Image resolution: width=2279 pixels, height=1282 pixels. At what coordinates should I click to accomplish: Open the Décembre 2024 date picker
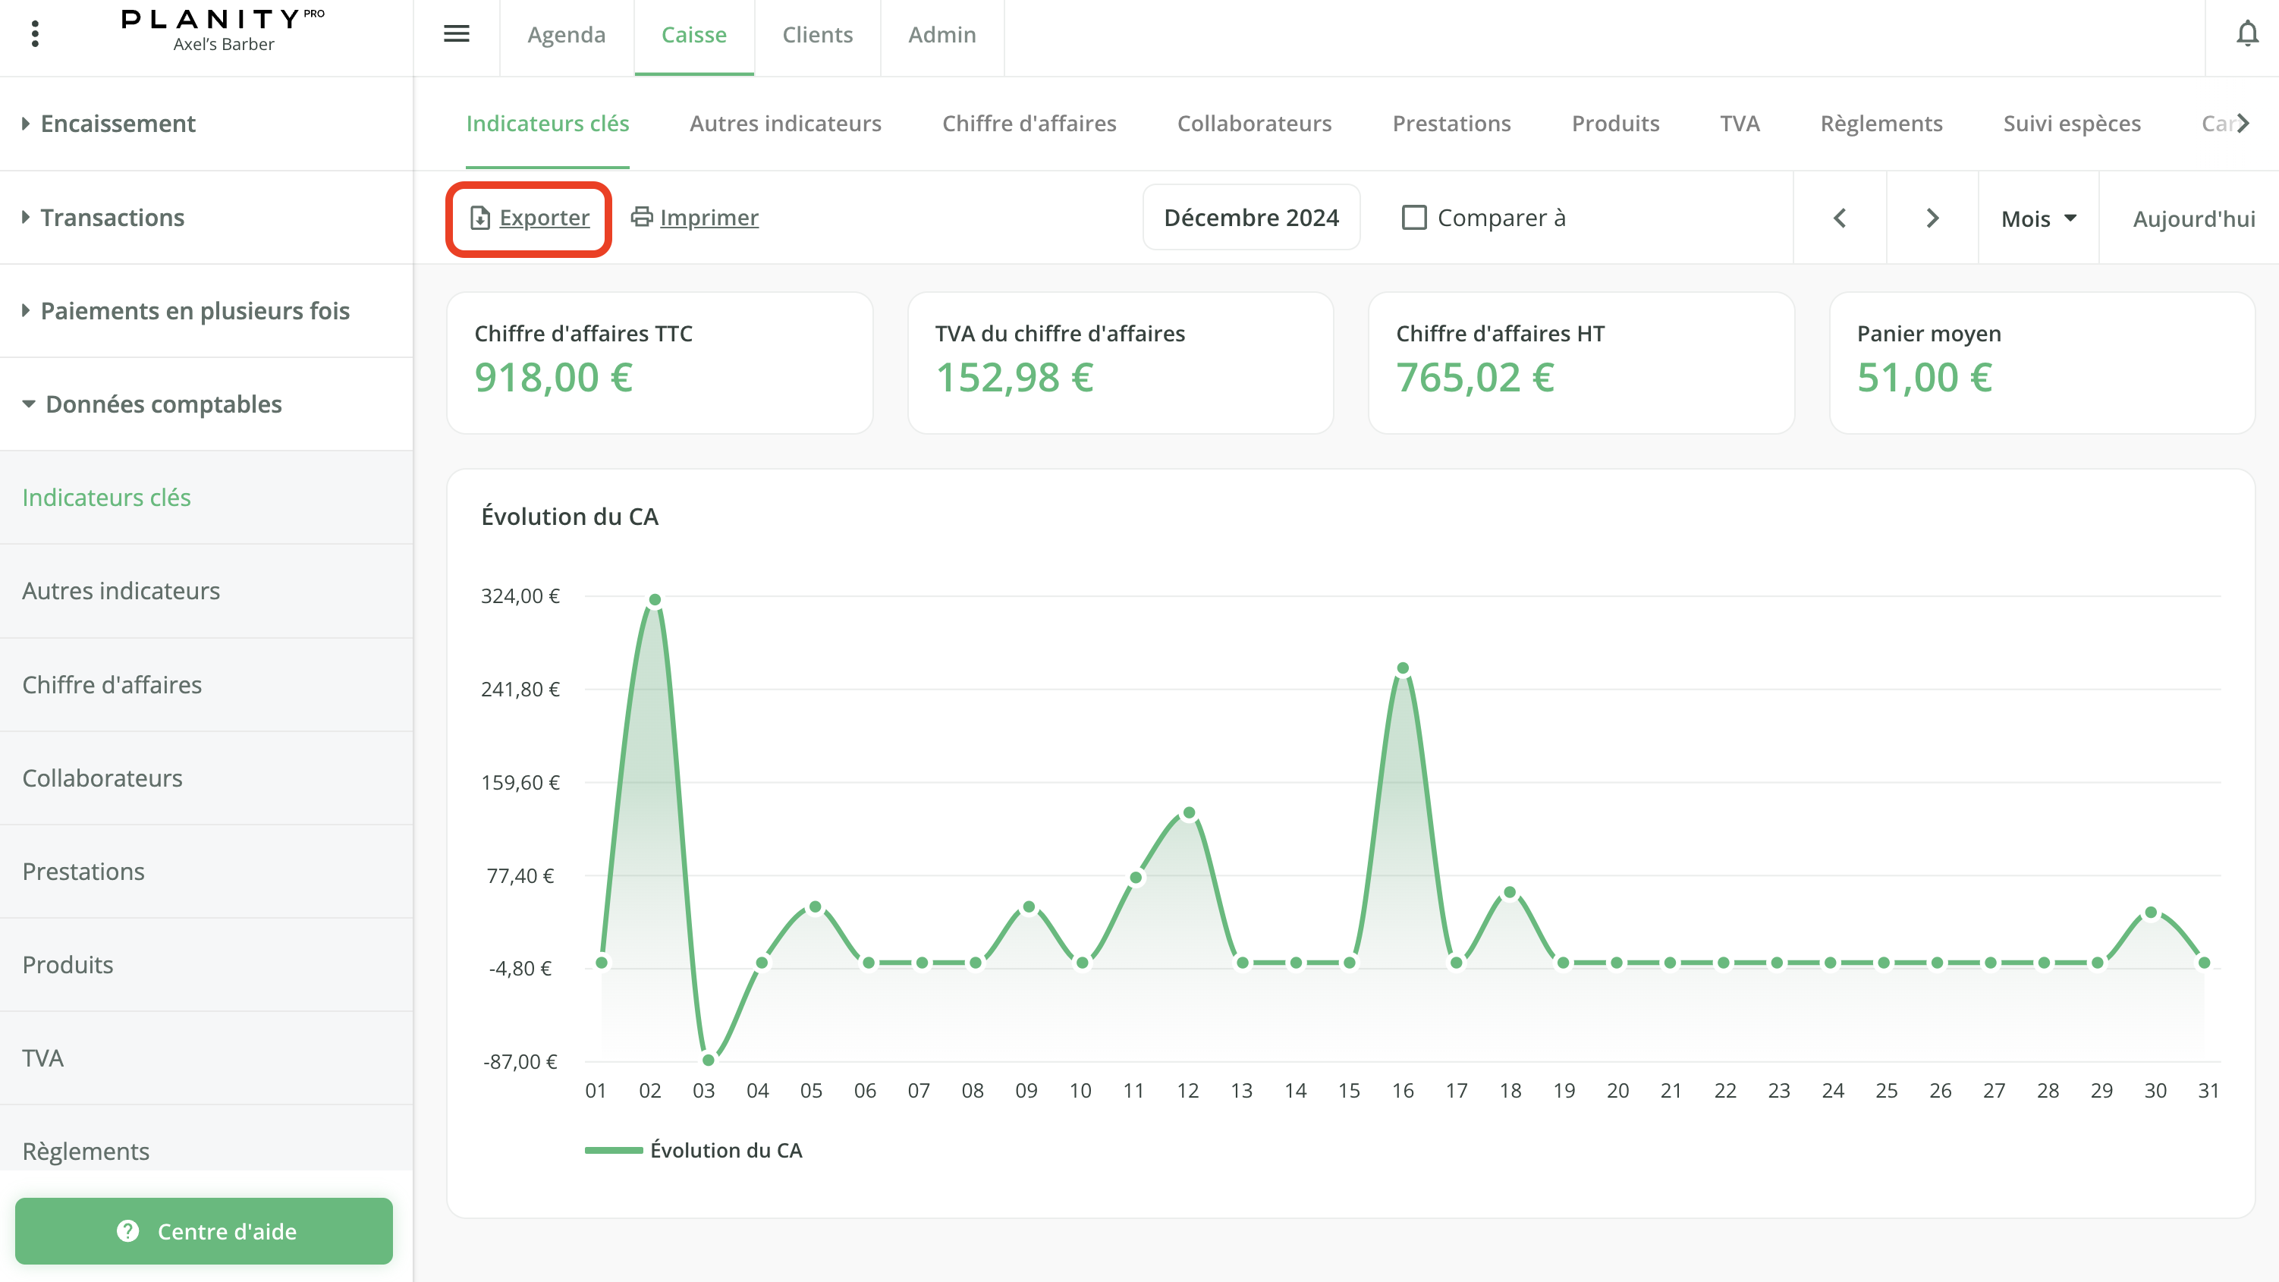point(1251,218)
